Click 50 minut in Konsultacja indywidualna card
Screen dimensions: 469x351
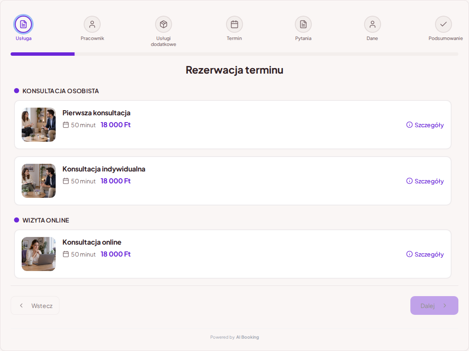(x=83, y=181)
